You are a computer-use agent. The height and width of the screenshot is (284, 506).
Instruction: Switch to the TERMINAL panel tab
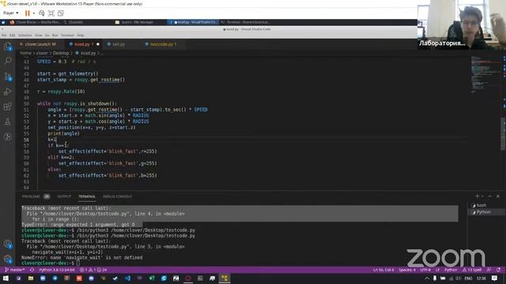(87, 196)
